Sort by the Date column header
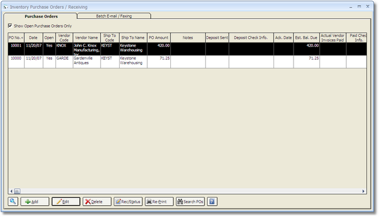The width and height of the screenshot is (379, 217). coord(34,38)
